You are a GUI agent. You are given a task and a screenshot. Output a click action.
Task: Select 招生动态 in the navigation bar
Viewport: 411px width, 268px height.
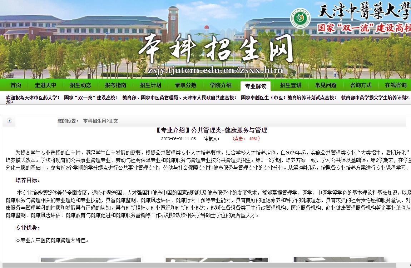click(x=80, y=85)
